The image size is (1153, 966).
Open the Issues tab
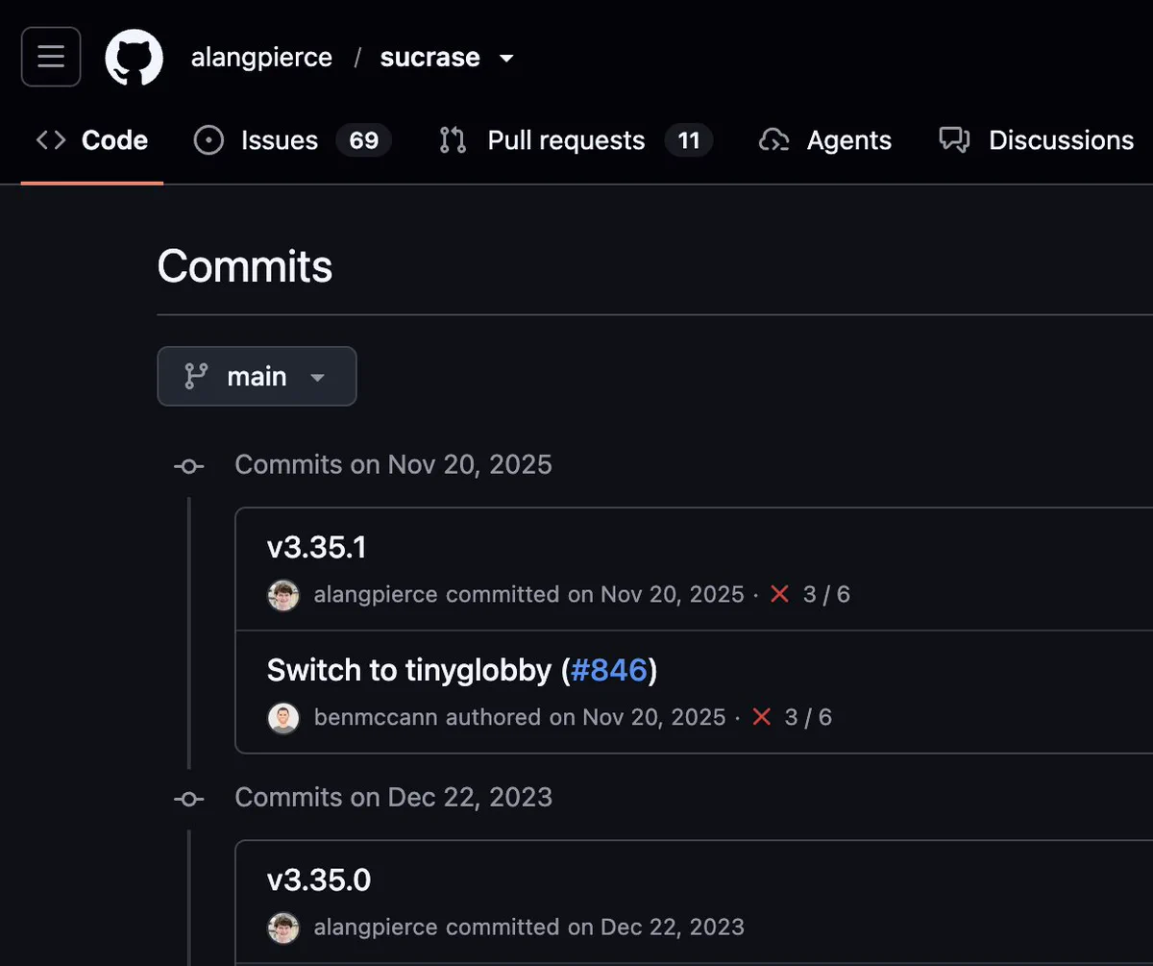point(292,140)
